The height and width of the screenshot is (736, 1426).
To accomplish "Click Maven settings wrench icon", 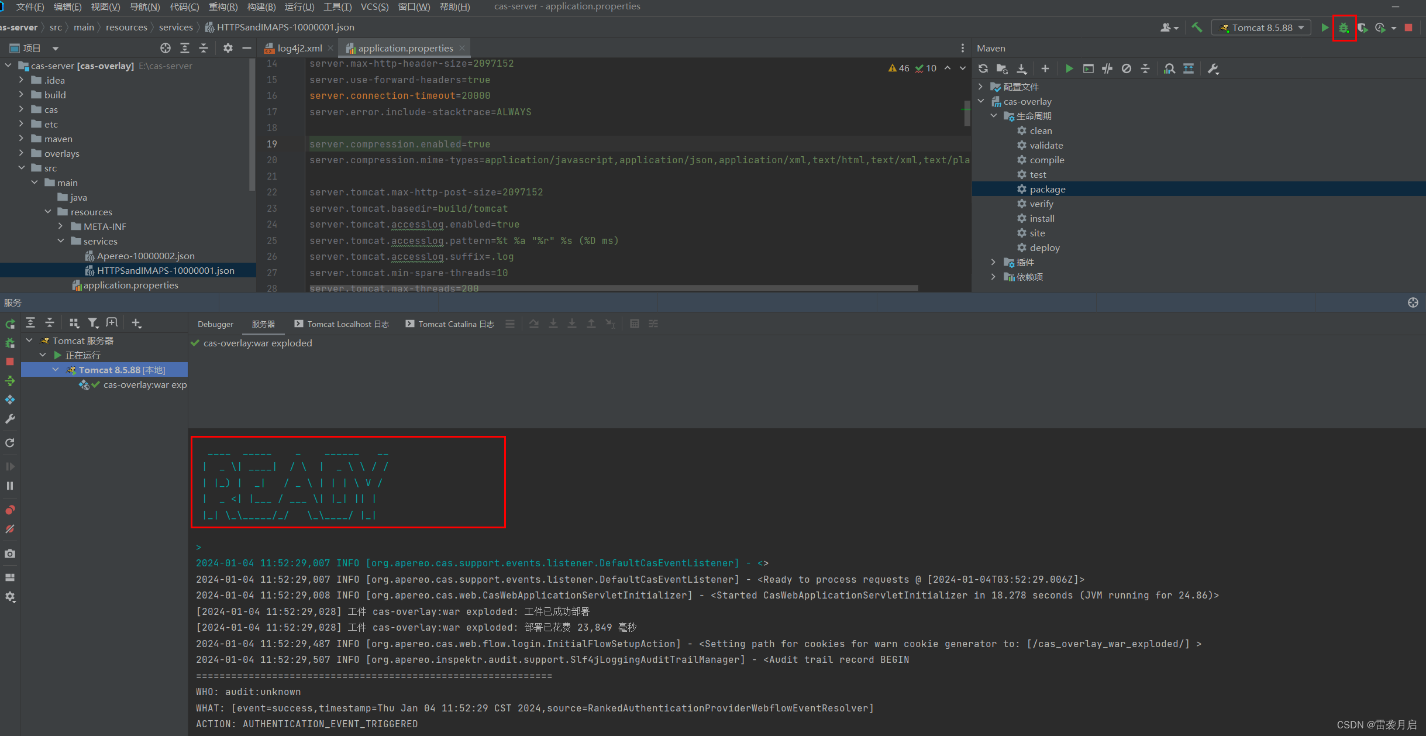I will [x=1213, y=69].
